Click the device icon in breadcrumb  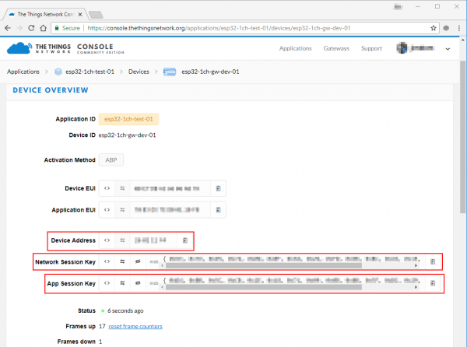[x=170, y=72]
